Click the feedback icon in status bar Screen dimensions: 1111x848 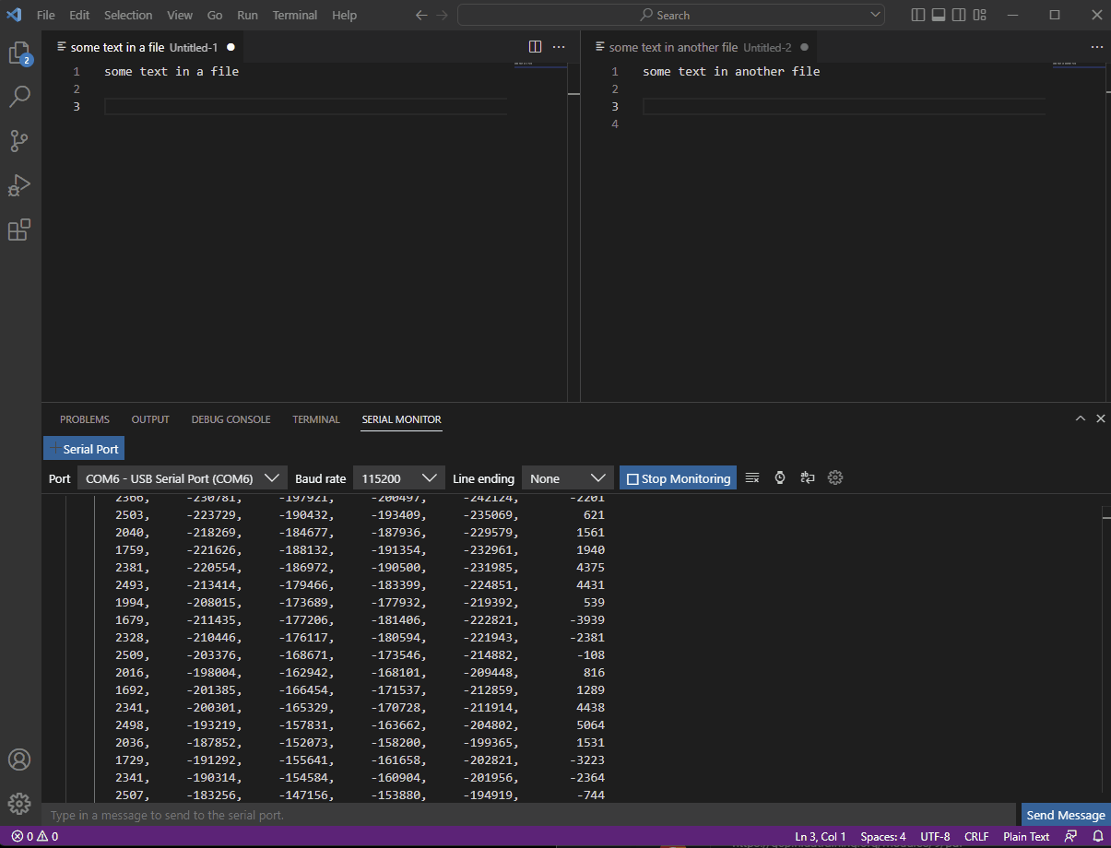(1070, 837)
